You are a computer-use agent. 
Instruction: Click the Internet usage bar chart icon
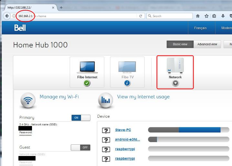pos(105,100)
